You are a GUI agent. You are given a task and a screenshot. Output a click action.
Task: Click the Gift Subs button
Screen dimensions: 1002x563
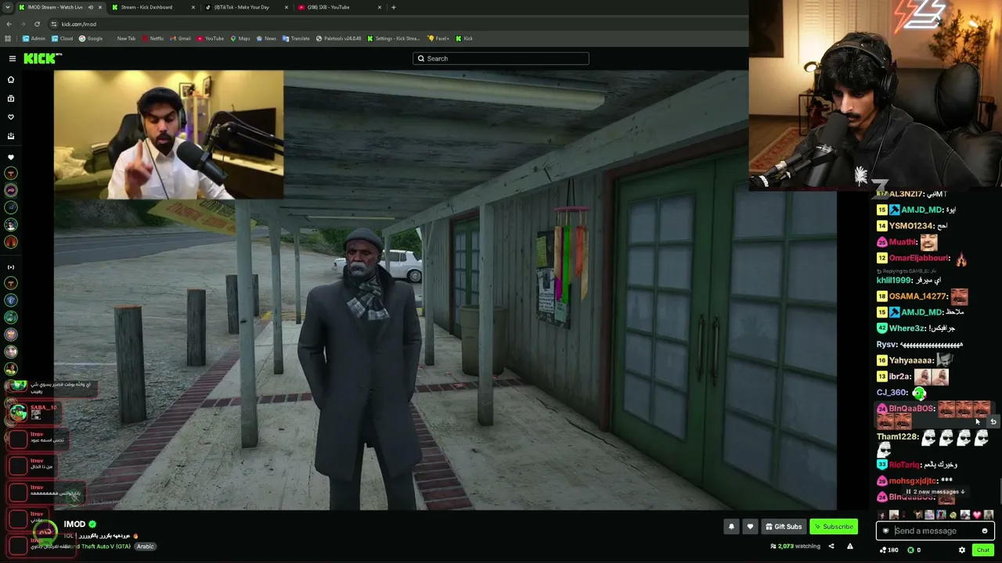tap(784, 526)
